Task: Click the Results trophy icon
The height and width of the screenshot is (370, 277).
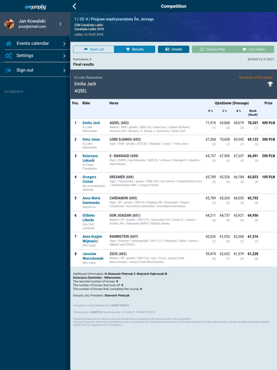Action: click(128, 49)
